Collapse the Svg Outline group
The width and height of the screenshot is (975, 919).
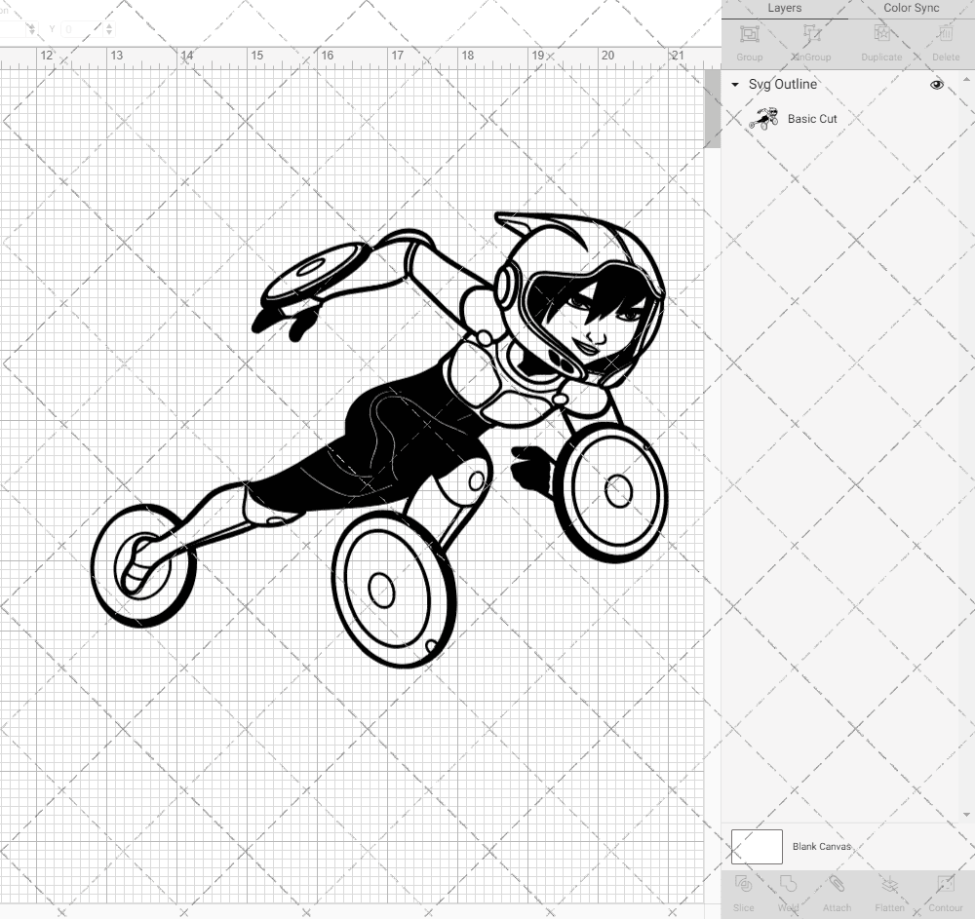click(735, 85)
